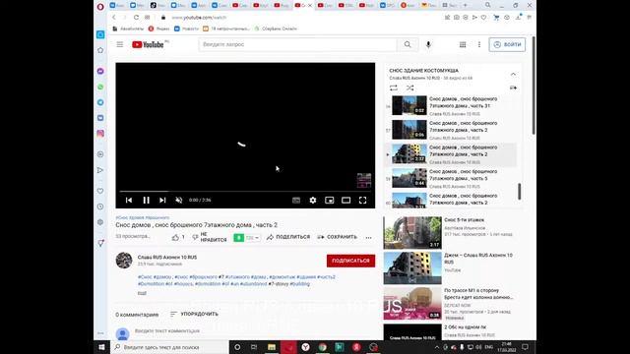Viewport: 630px width, 354px height.
Task: Open YouTube settings three-dot menu
Action: click(479, 44)
